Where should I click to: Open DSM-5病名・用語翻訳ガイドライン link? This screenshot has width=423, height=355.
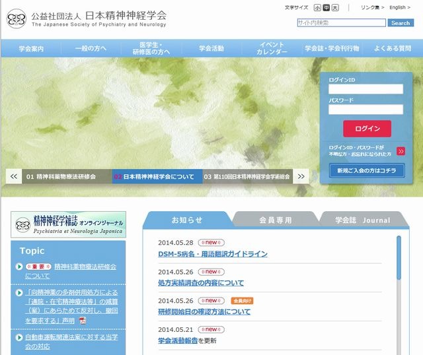213,254
